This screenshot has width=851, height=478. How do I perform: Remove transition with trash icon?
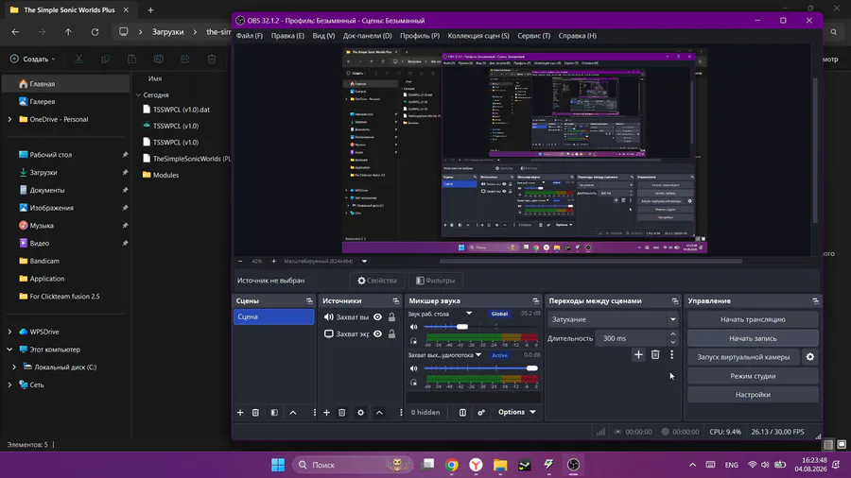point(655,355)
